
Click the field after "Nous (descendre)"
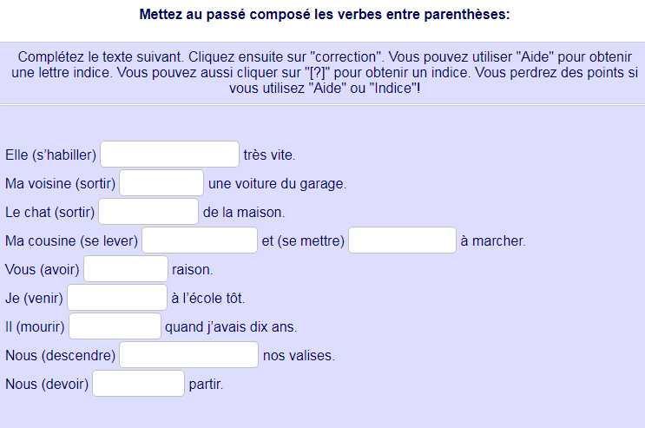click(188, 355)
